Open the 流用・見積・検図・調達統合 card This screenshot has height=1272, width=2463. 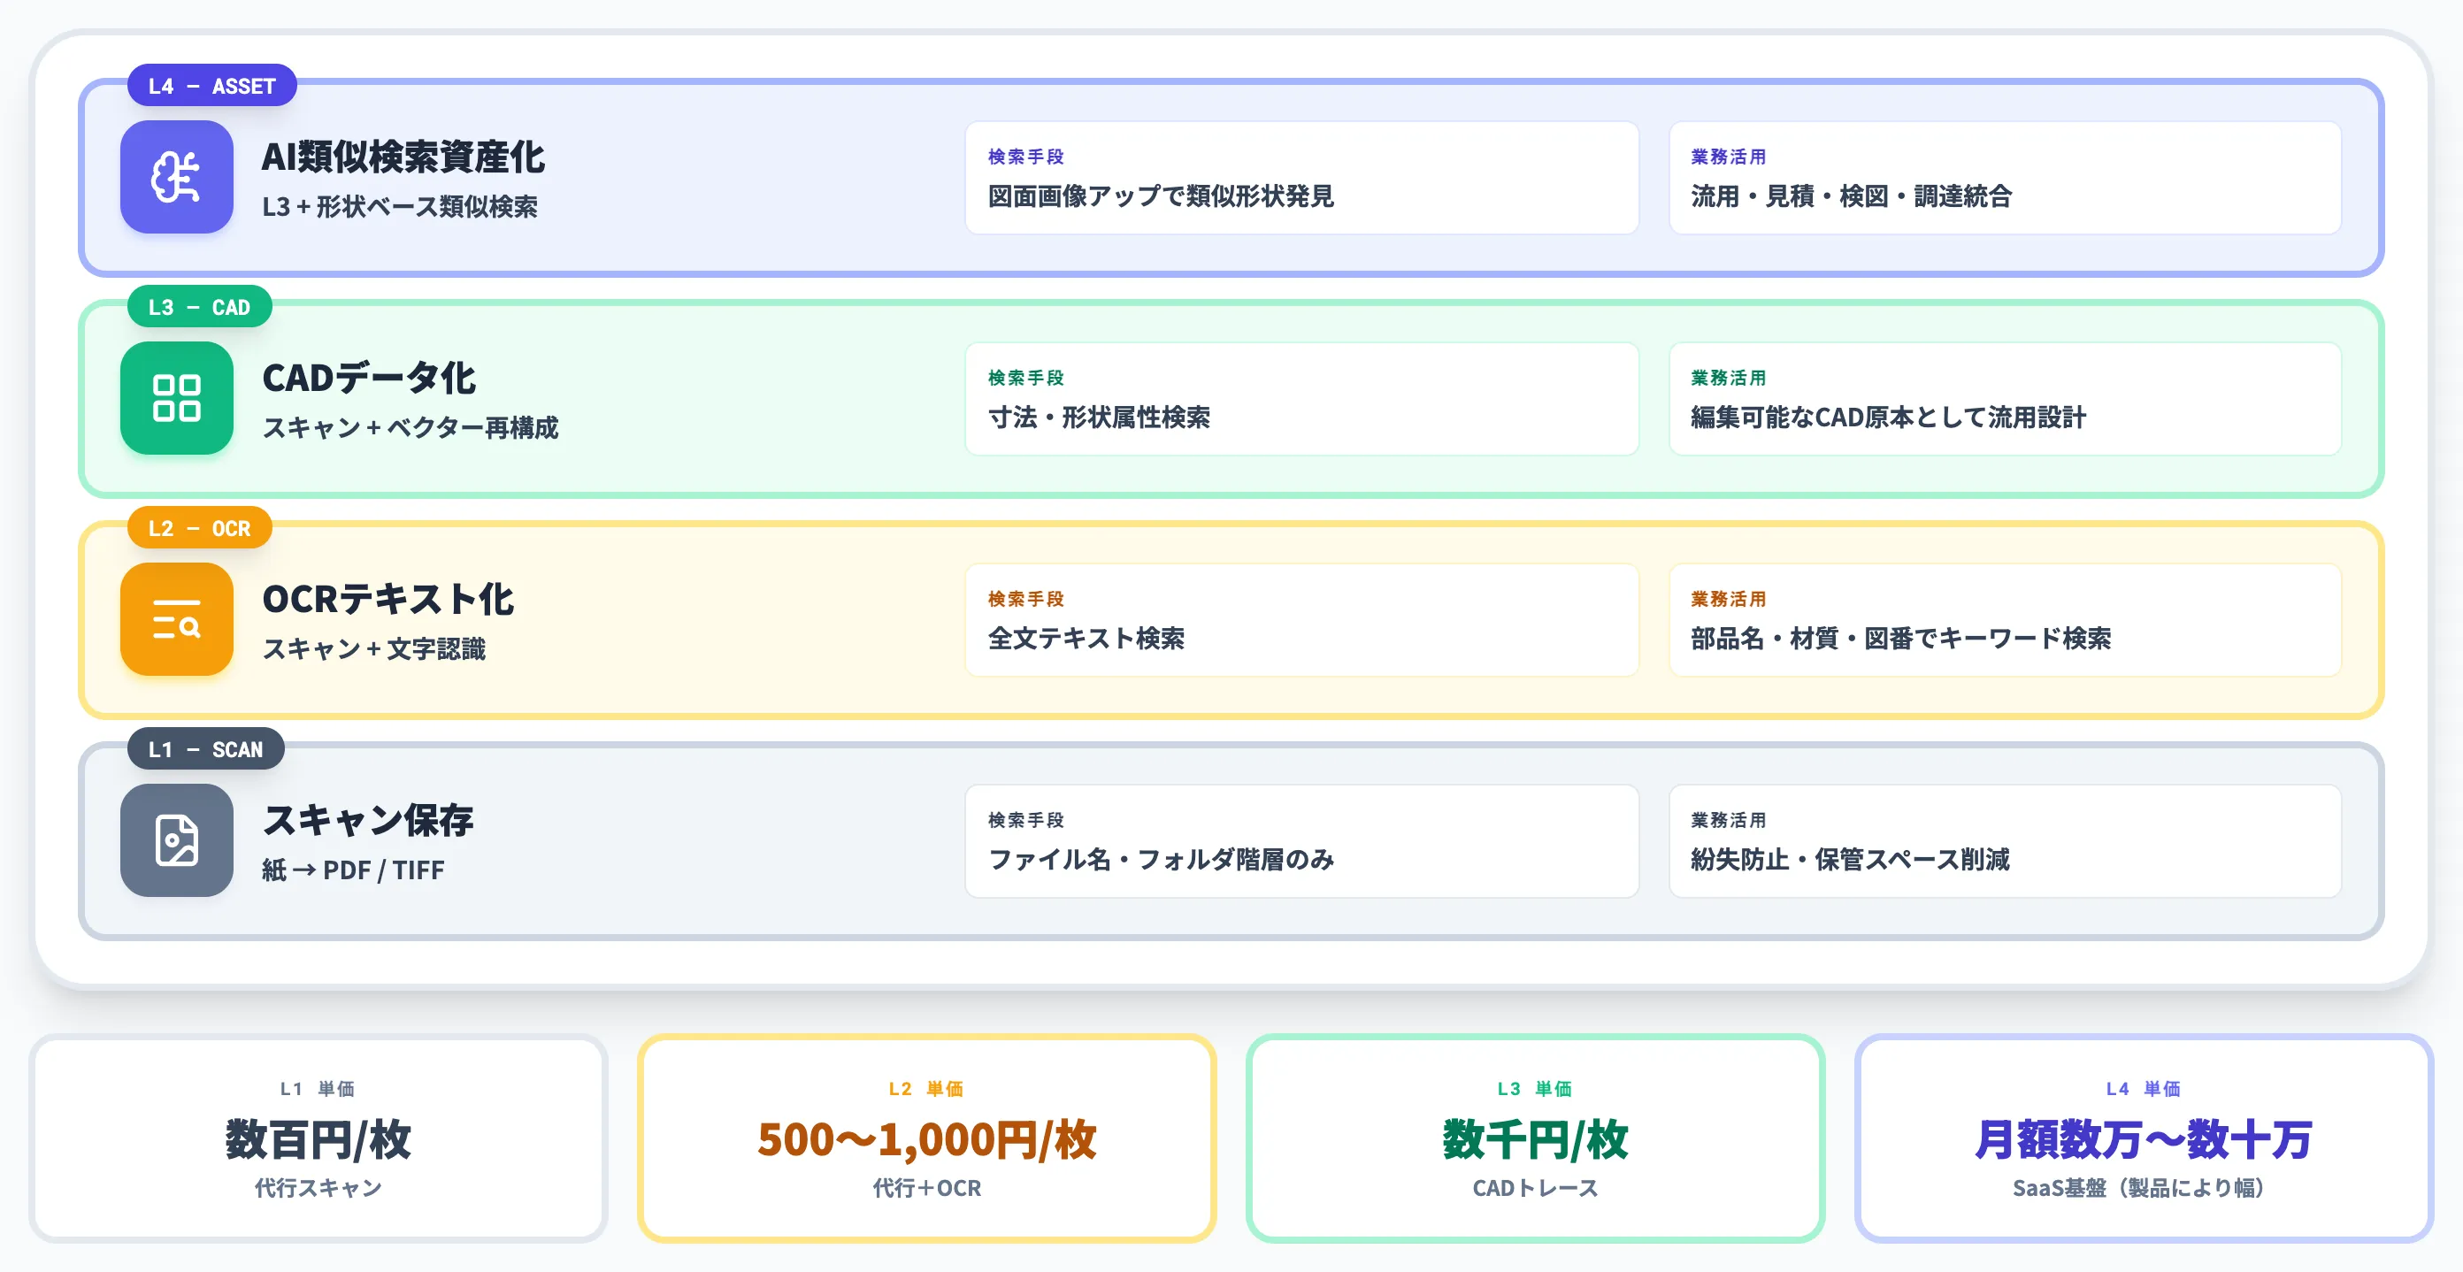pyautogui.click(x=2004, y=178)
